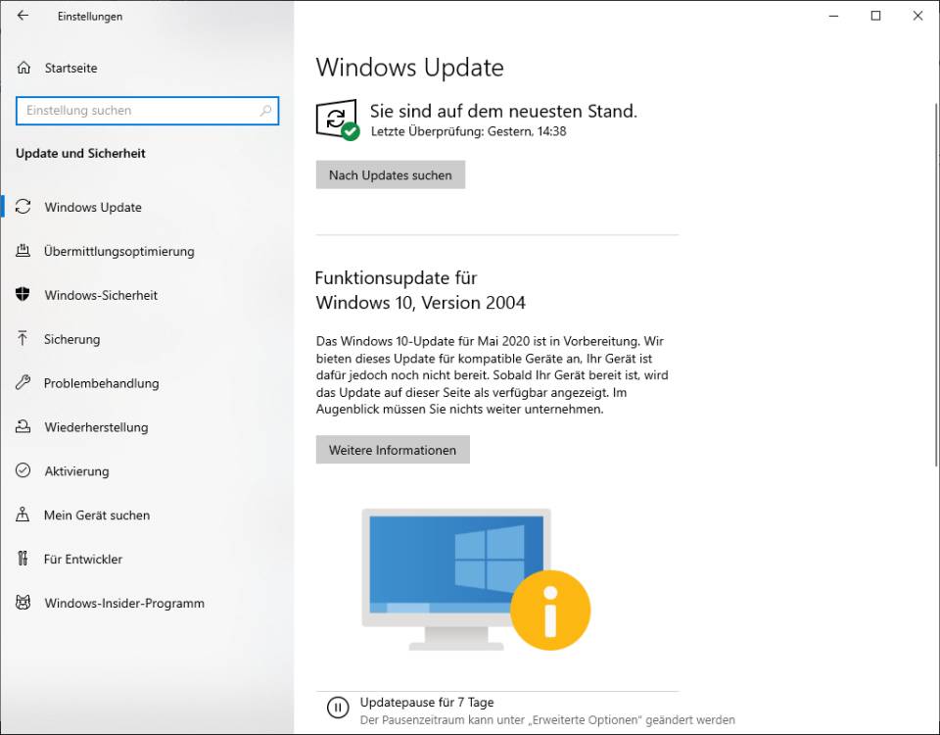This screenshot has width=940, height=735.
Task: Go to Startseite in the sidebar
Action: pyautogui.click(x=70, y=68)
